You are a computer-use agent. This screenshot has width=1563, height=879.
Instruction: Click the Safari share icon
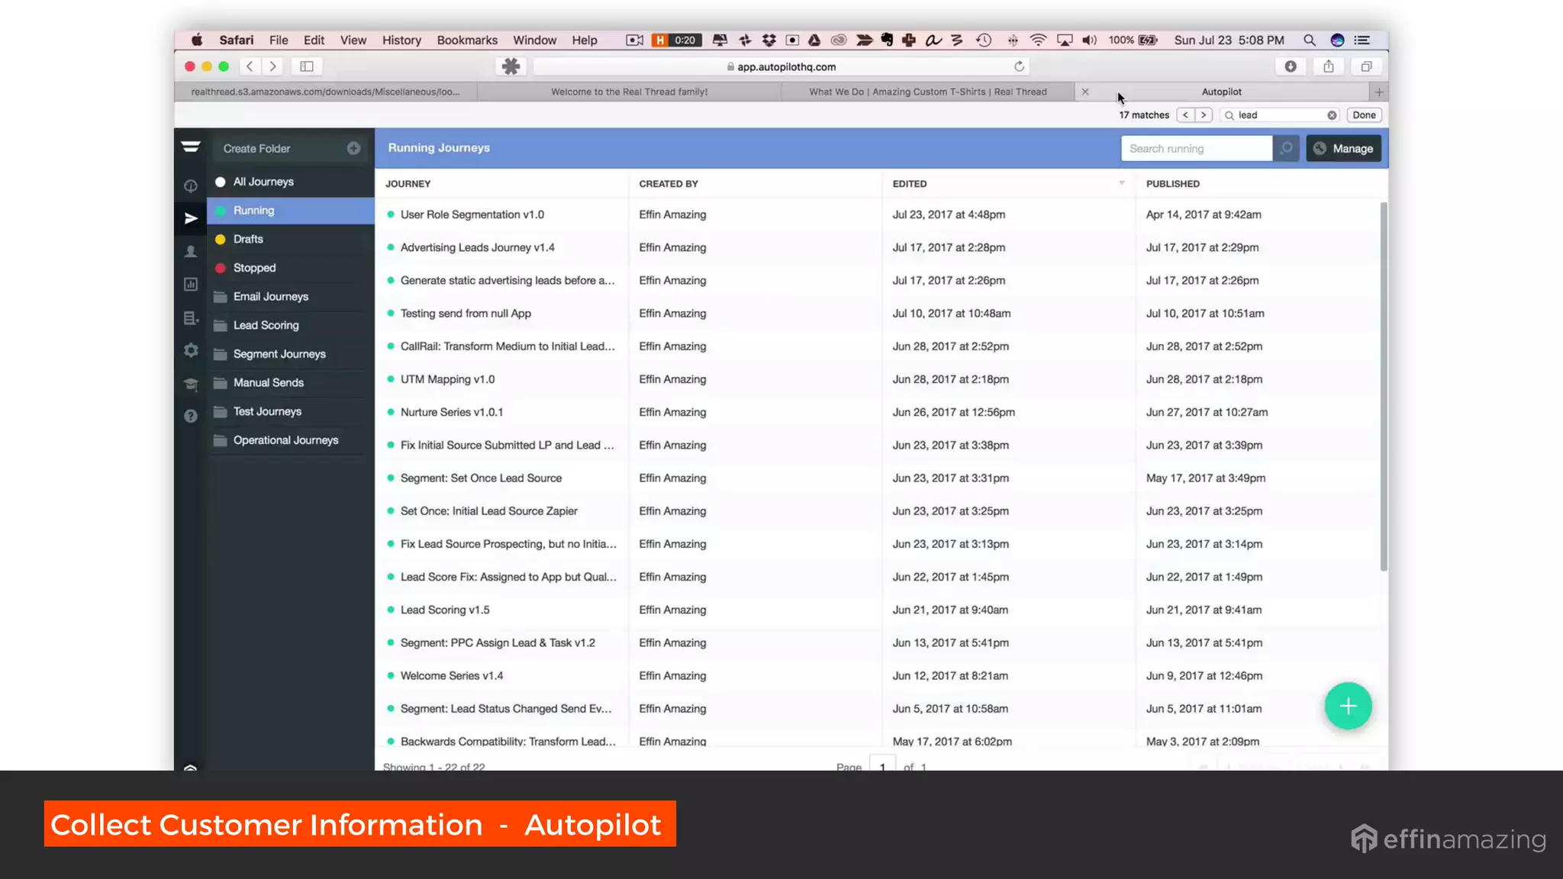pyautogui.click(x=1329, y=66)
